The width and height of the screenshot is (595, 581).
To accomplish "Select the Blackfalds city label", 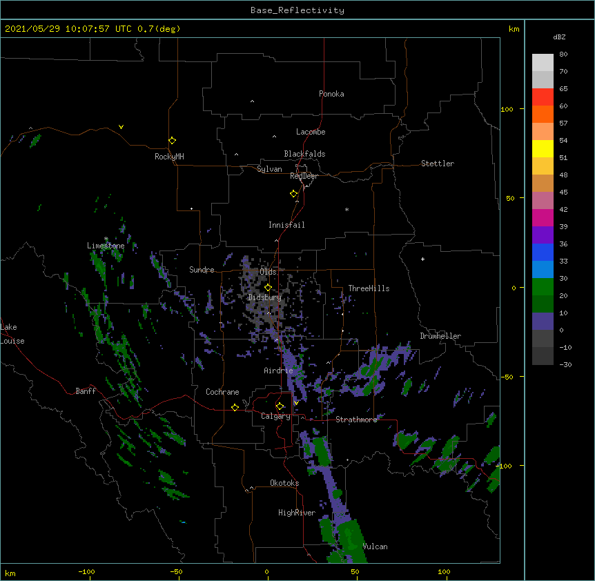I will pyautogui.click(x=304, y=154).
